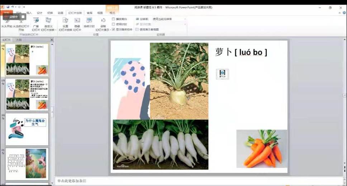Select slide 20 thumbnail with 为什么魔鬼会生气
347x186 pixels.
[x=27, y=129]
